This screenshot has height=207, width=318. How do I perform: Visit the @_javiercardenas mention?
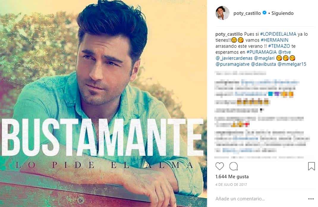pos(234,58)
